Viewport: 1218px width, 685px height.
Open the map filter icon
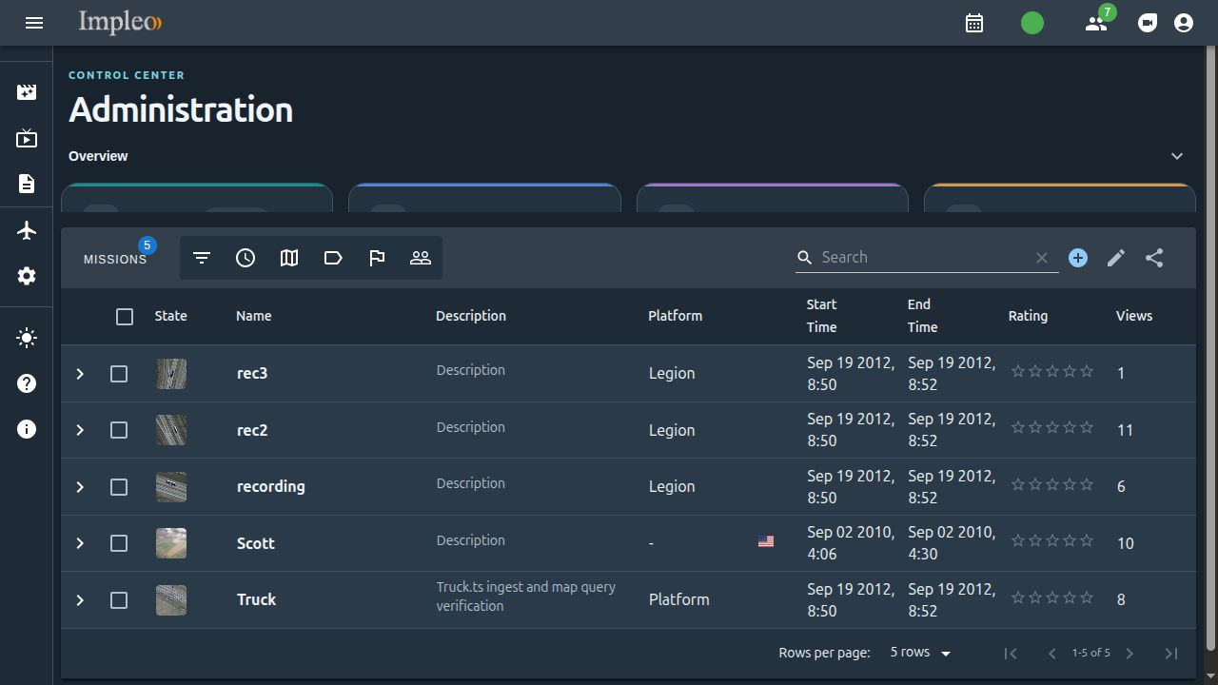click(289, 258)
